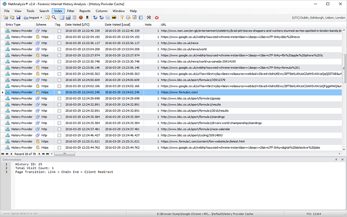Click the Import toolbar button
Image resolution: width=347 pixels, height=217 pixels.
coord(31,17)
